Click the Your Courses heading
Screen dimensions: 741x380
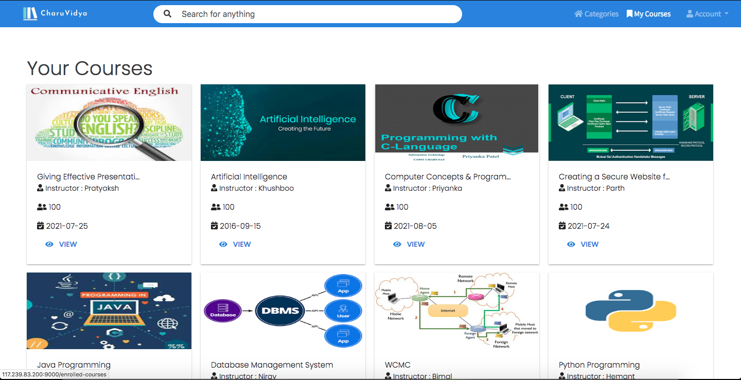(x=90, y=68)
